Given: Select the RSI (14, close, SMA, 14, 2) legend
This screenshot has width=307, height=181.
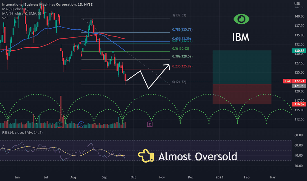Looking at the screenshot, I should coord(22,133).
